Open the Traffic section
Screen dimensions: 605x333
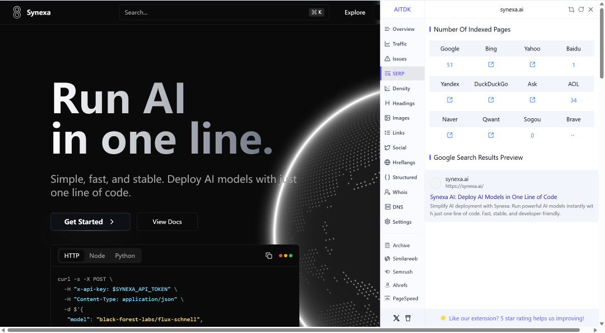(402, 44)
